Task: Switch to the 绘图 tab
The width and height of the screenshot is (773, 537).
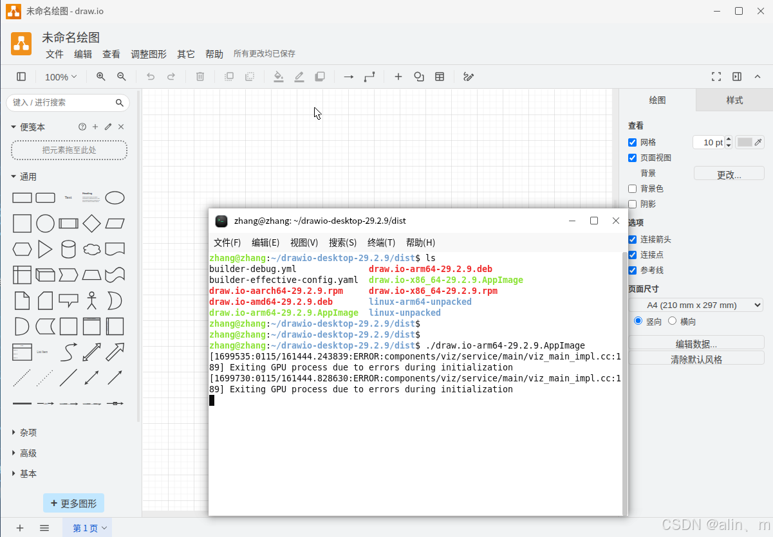Action: 657,100
